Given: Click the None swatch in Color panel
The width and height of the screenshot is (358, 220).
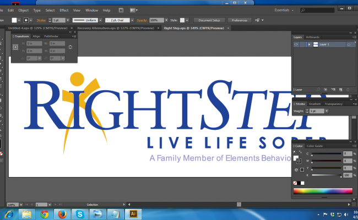Looking at the screenshot, I should click(295, 183).
